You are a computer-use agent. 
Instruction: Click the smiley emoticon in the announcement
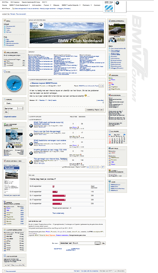tap(85, 95)
